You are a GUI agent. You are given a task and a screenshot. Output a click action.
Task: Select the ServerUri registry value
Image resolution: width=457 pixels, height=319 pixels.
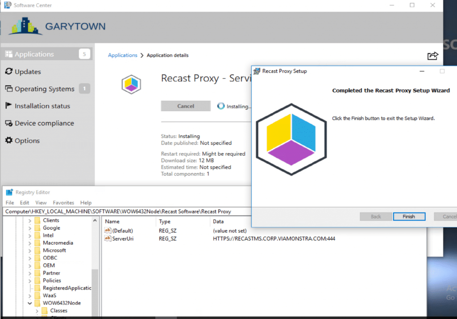(x=123, y=239)
